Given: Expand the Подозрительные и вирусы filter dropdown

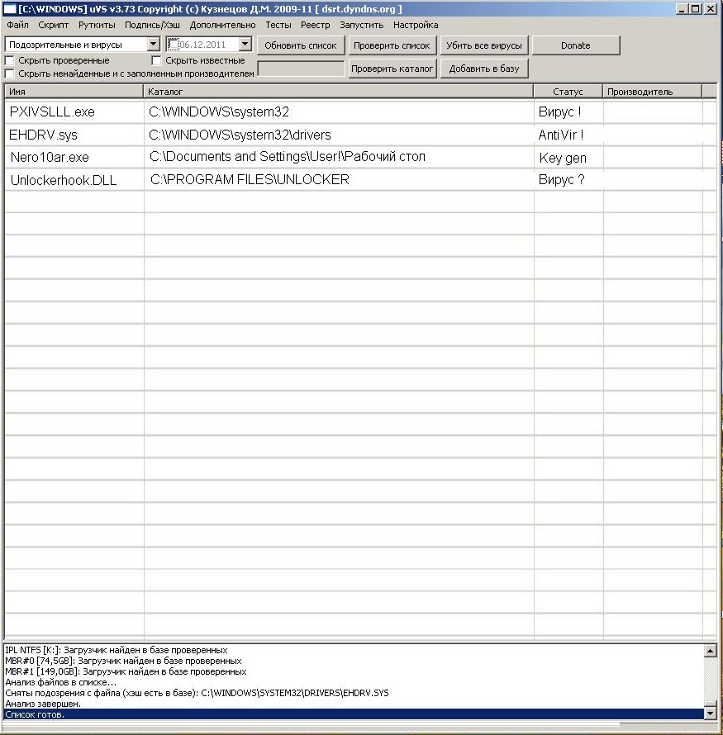Looking at the screenshot, I should [153, 44].
